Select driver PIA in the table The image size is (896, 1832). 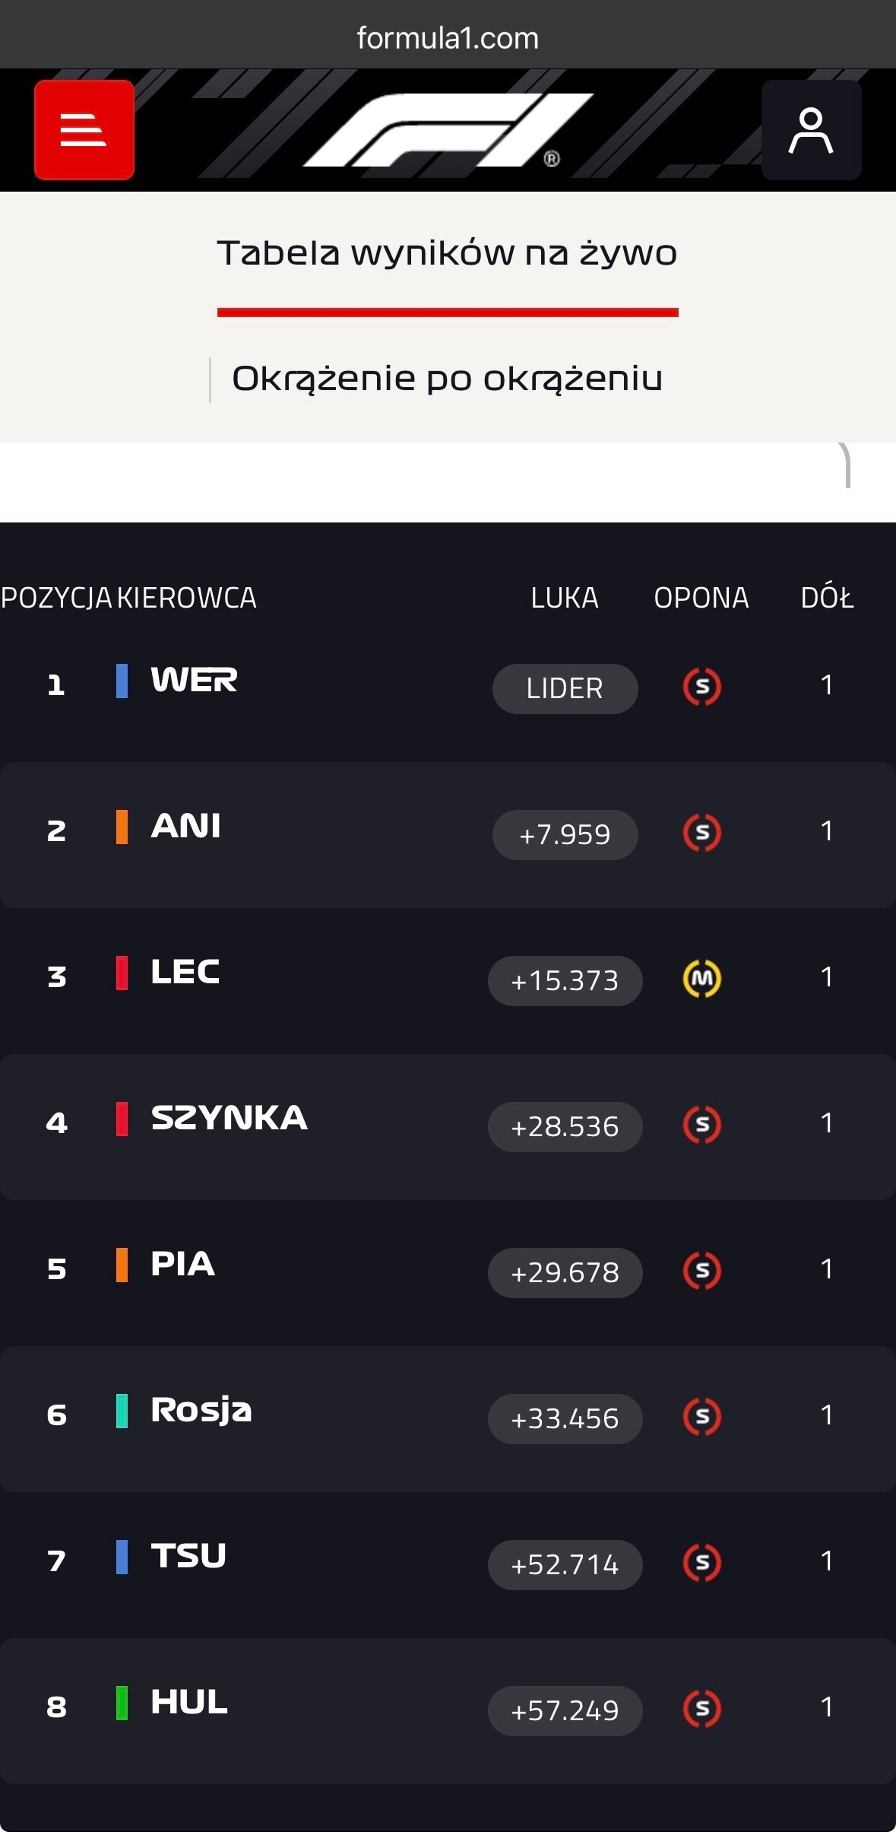pyautogui.click(x=182, y=1265)
